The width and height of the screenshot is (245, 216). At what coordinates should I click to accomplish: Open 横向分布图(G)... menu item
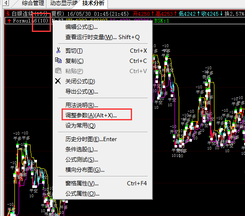point(103,170)
